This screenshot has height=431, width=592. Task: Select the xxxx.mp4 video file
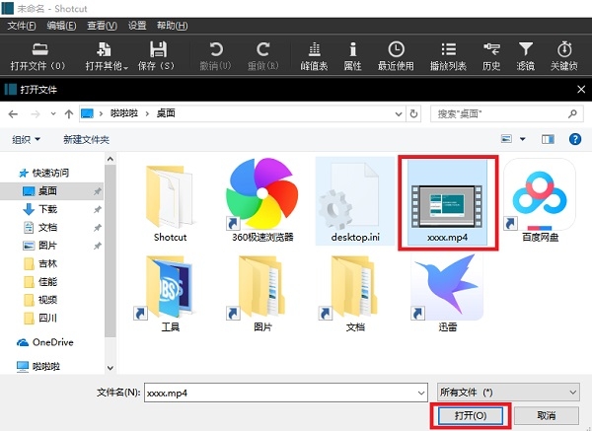[445, 202]
